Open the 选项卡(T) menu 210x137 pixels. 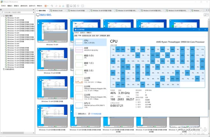point(32,6)
